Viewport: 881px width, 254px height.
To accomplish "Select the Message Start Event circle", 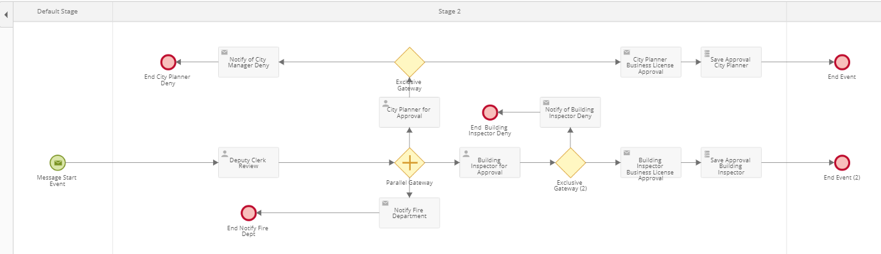I will click(58, 163).
